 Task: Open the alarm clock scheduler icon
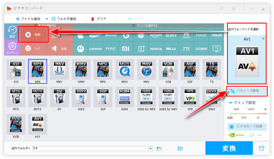click(x=261, y=148)
